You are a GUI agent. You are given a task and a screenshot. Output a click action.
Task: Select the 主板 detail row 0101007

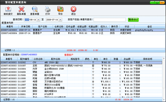(x=81, y=66)
